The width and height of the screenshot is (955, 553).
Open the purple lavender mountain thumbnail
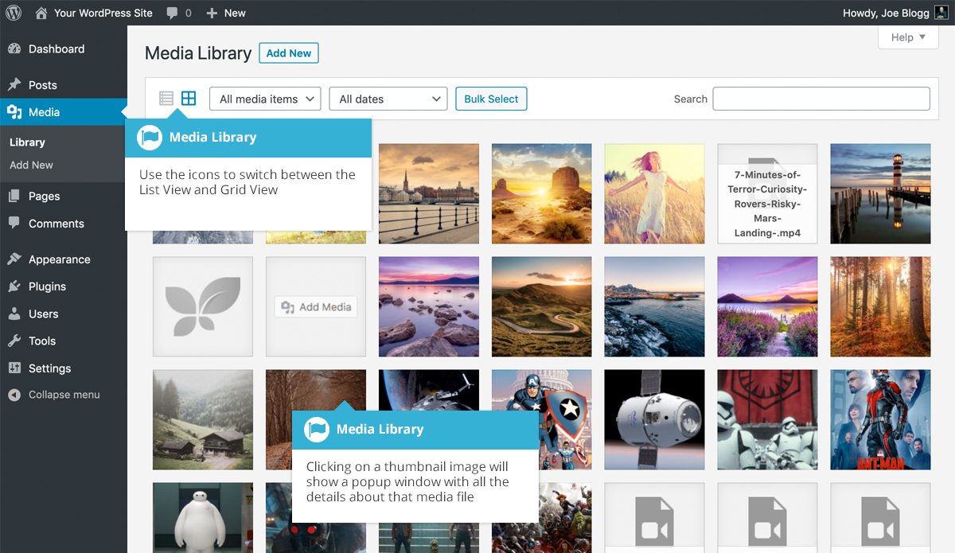(767, 306)
